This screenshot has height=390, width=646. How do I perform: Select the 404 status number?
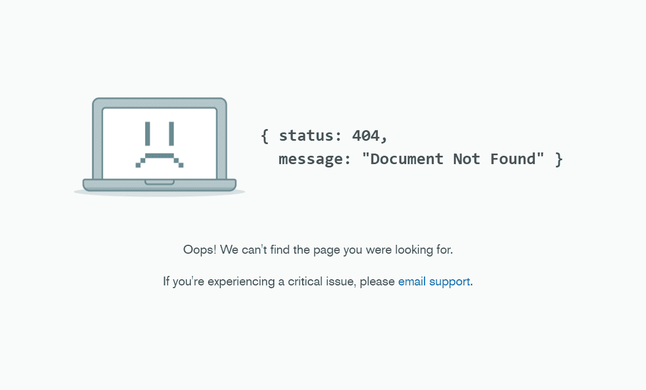coord(366,136)
